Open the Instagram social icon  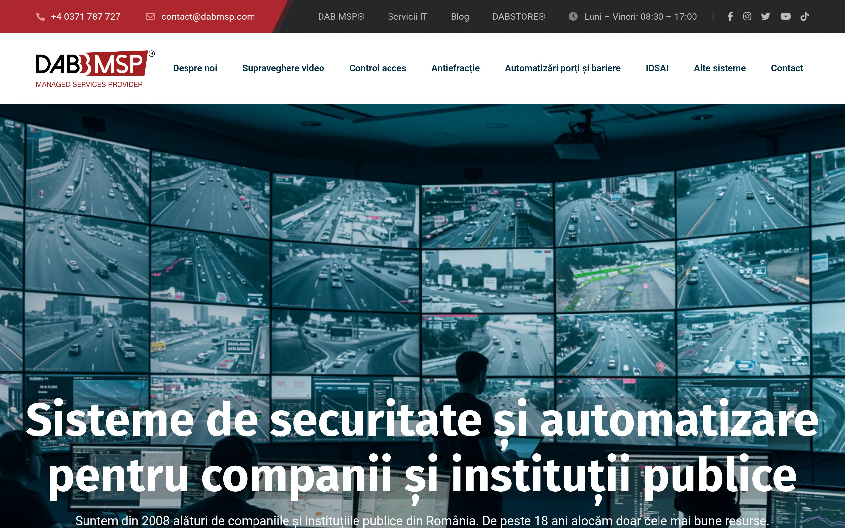pyautogui.click(x=747, y=16)
